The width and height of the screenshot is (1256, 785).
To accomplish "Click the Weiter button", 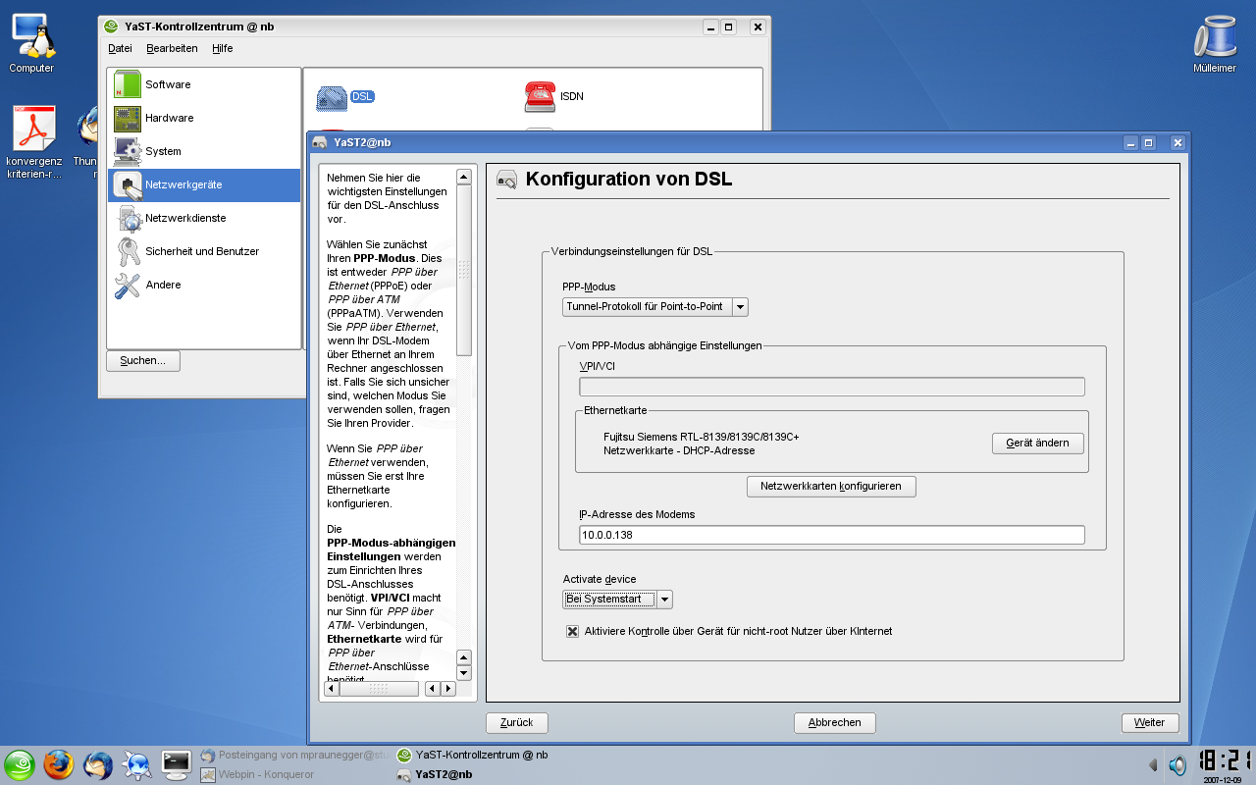I will click(x=1149, y=722).
